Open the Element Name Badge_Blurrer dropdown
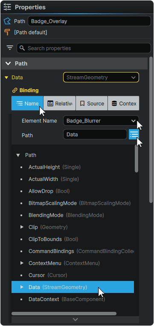154x326 pixels. pyautogui.click(x=101, y=121)
